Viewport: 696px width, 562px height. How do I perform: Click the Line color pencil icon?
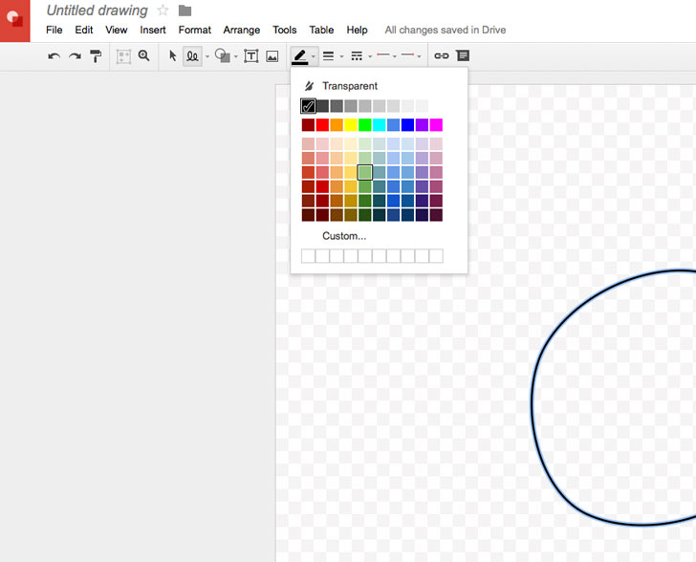[x=299, y=56]
